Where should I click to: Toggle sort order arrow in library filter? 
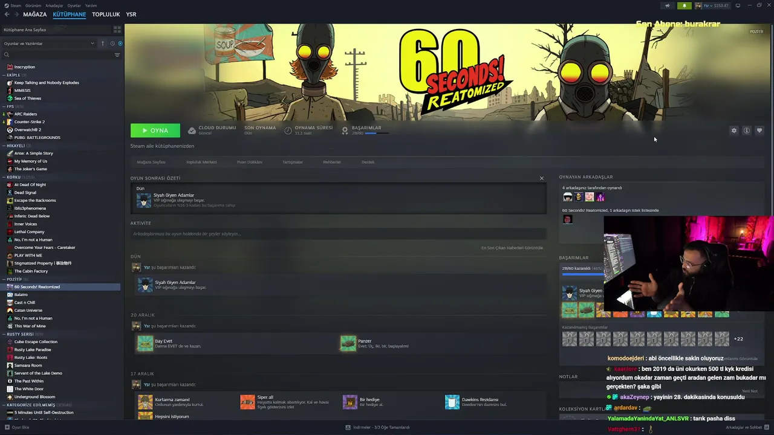[103, 43]
